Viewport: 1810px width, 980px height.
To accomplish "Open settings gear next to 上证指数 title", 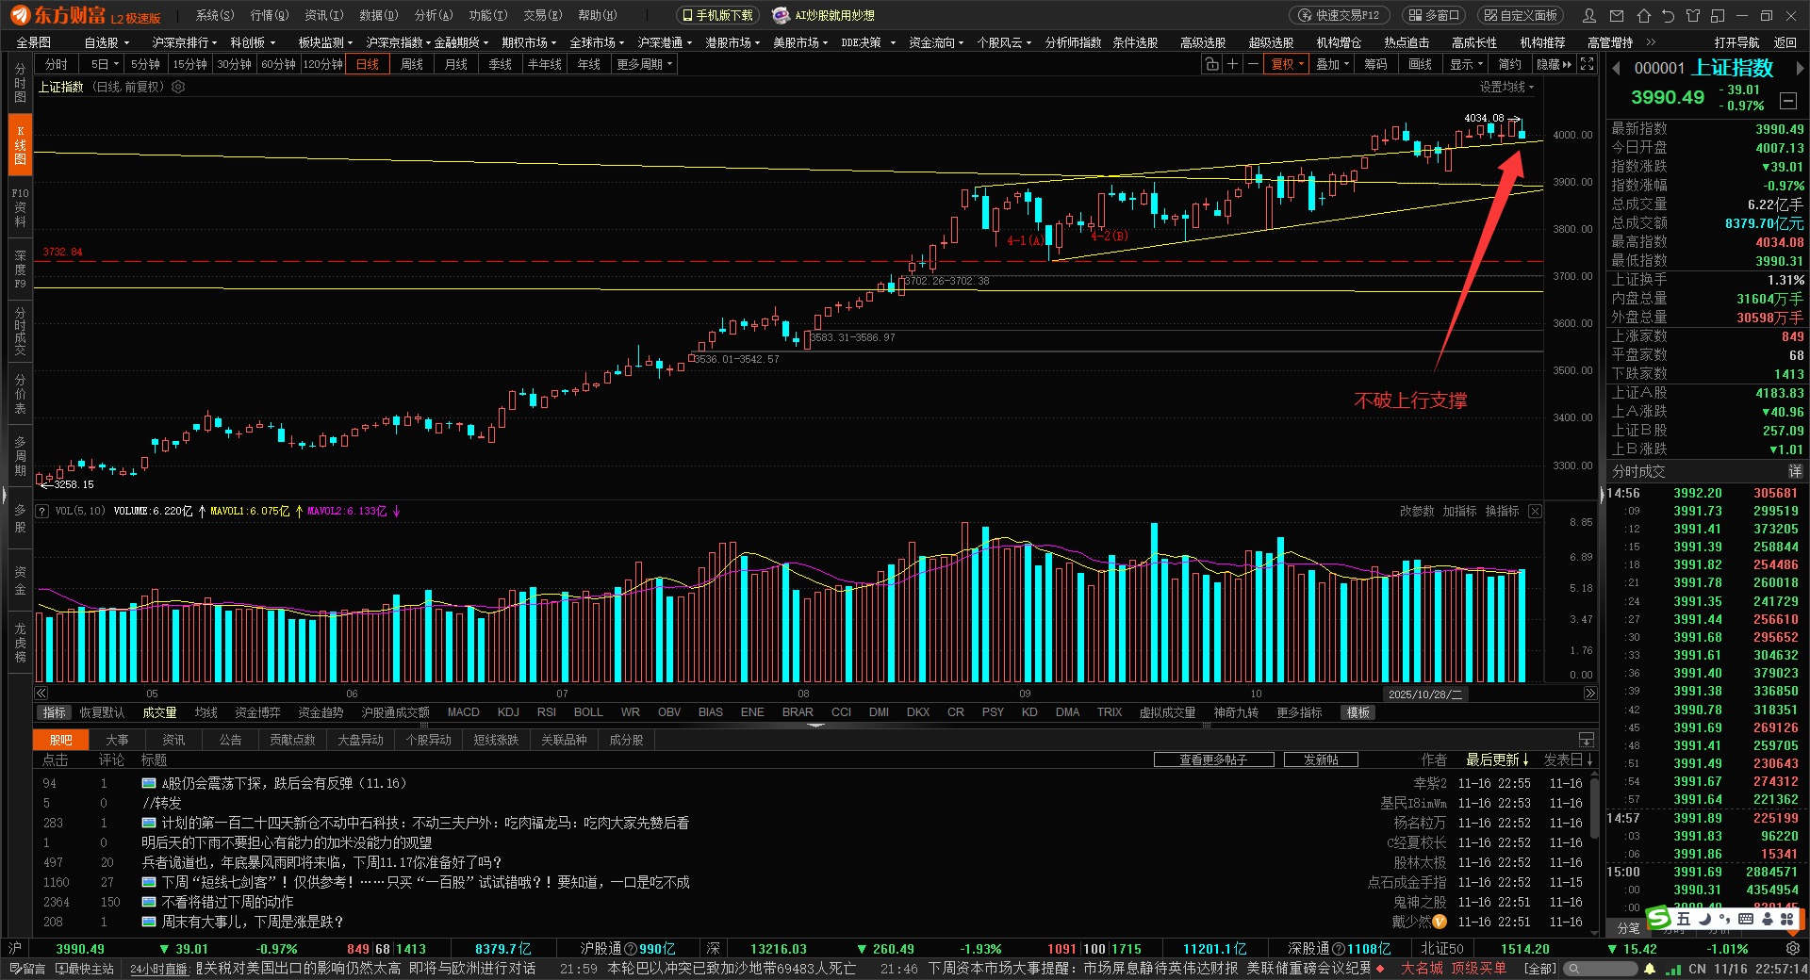I will [178, 87].
